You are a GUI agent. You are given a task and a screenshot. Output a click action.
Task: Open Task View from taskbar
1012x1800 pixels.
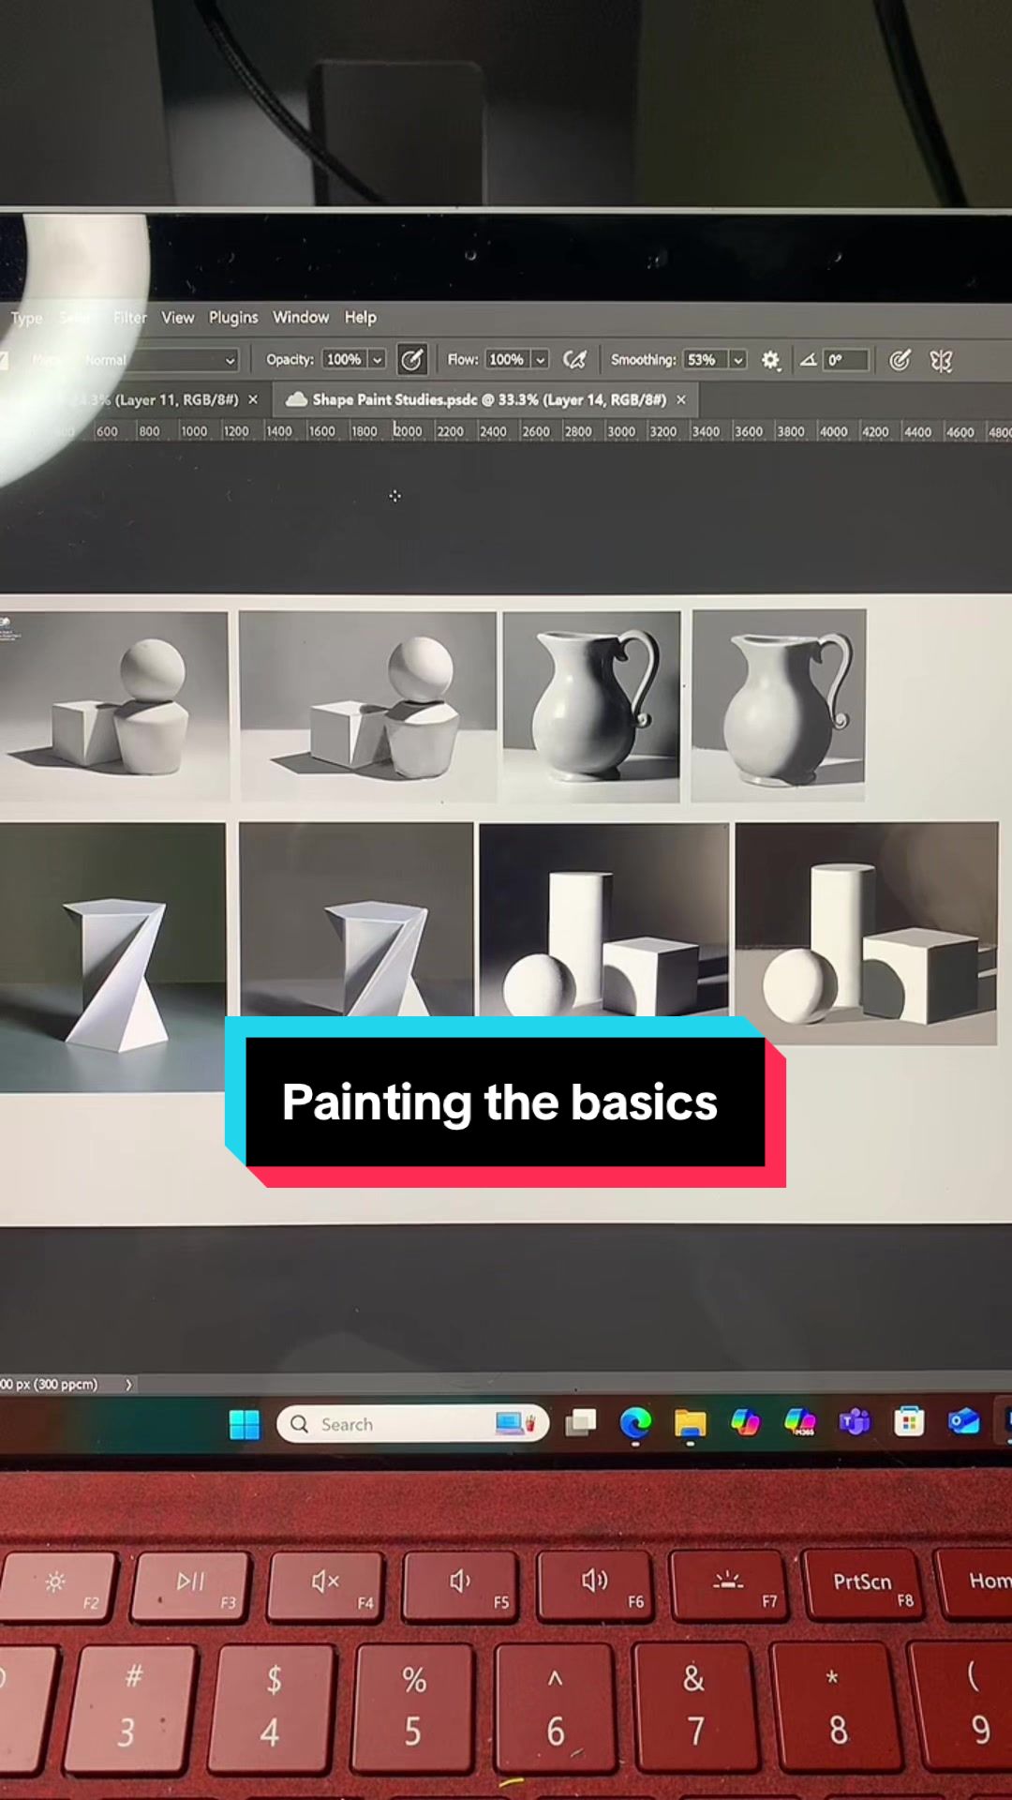tap(581, 1423)
